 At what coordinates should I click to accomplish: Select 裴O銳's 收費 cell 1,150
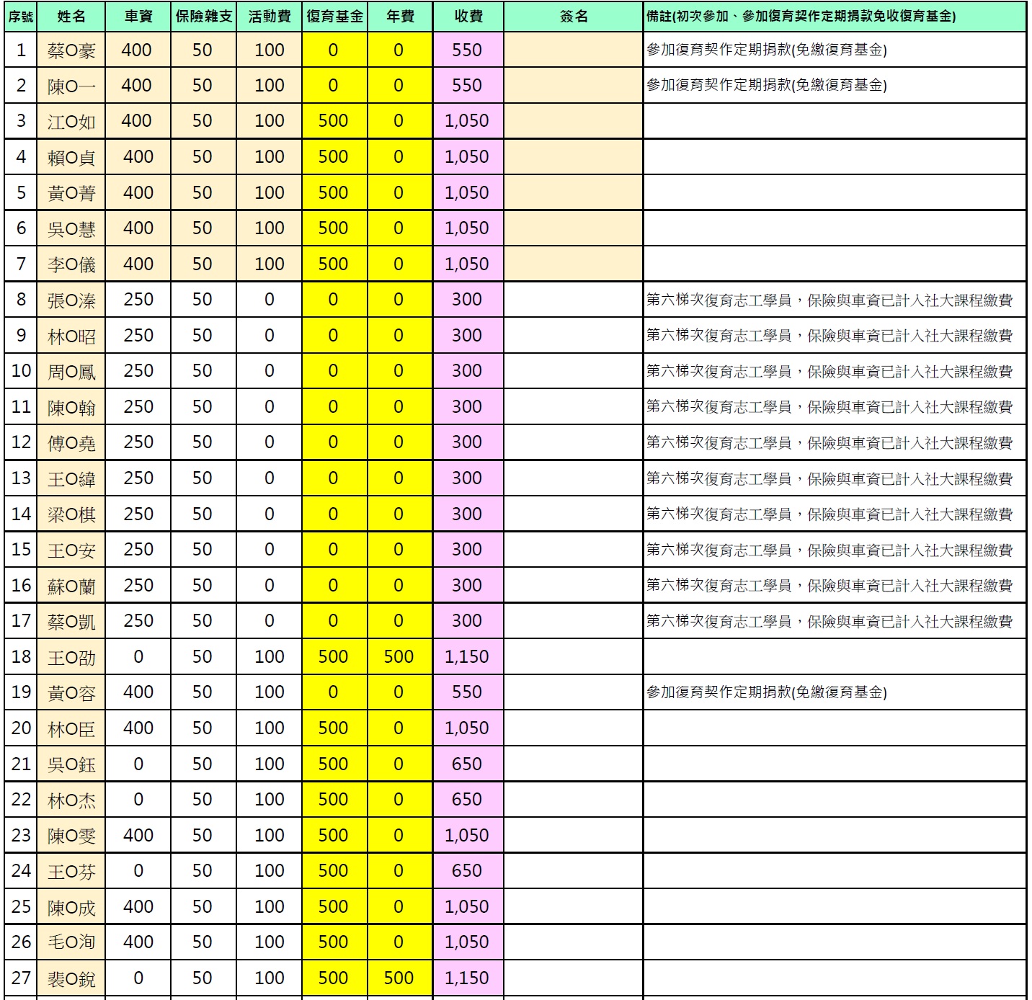pos(468,978)
